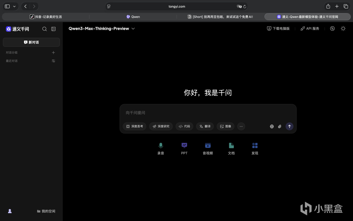Click the search icon in the sidebar
The image size is (353, 221).
point(44,29)
